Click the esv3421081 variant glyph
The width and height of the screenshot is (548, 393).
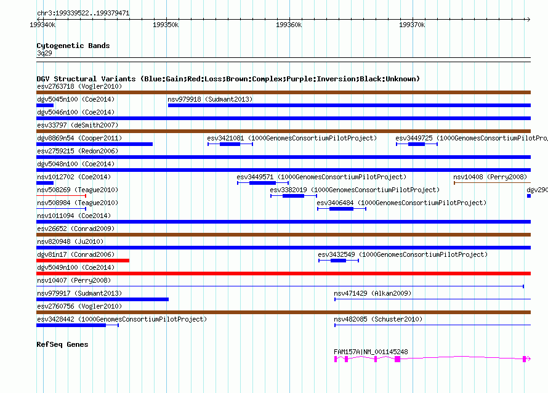[230, 144]
